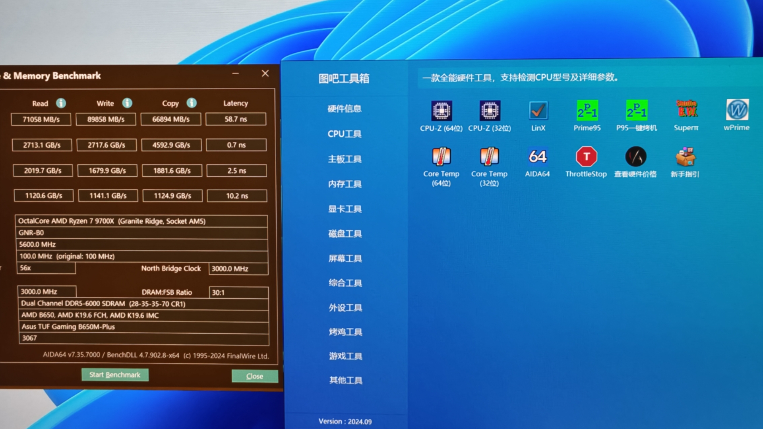Select 磁盘工具 category
Screen dimensions: 763x429
345,234
